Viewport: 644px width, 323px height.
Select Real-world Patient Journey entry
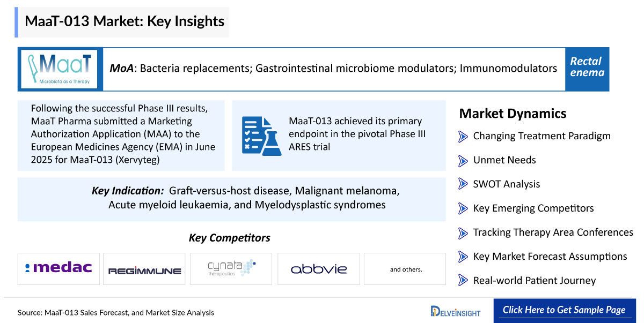pyautogui.click(x=535, y=281)
